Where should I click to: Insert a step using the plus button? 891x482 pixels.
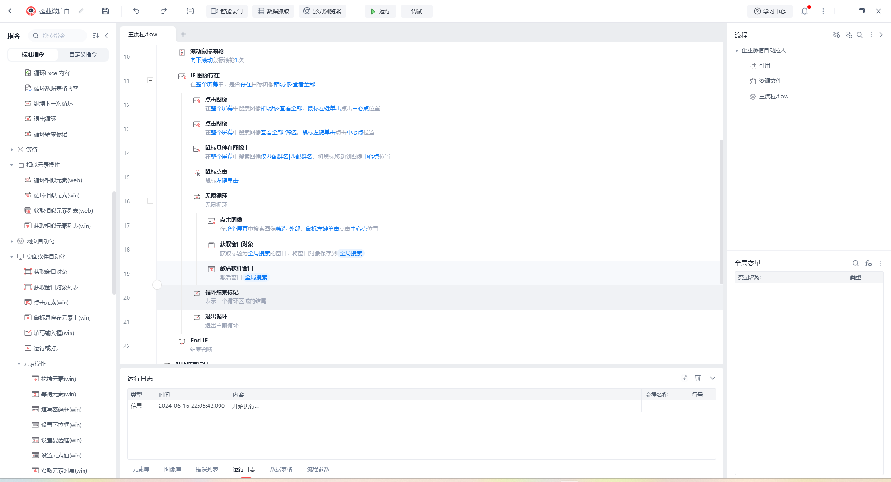tap(157, 285)
